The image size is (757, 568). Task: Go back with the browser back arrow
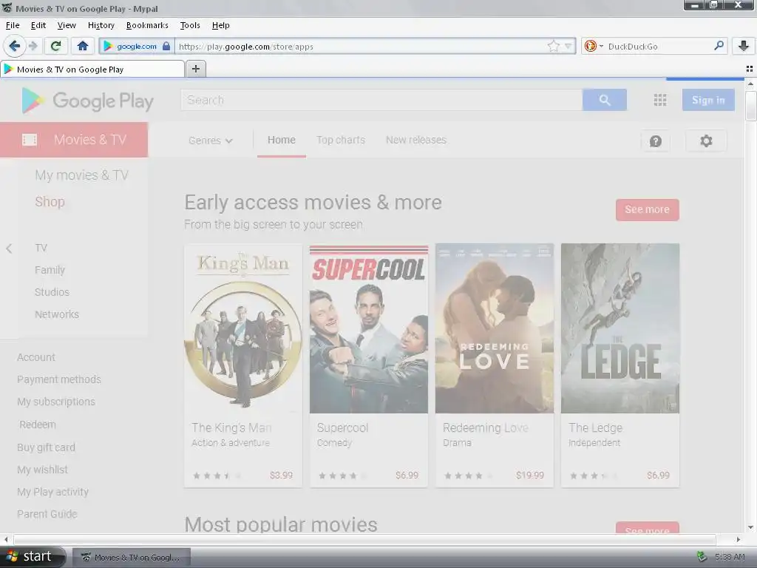(14, 47)
